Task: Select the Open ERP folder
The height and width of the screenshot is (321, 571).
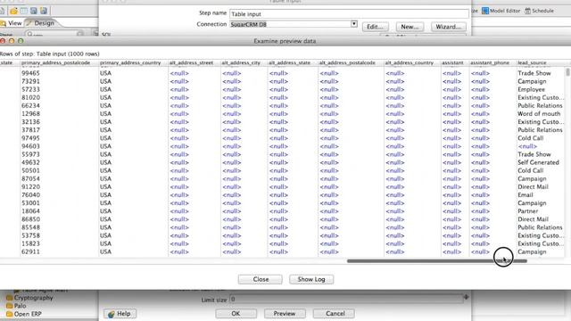Action: (24, 314)
